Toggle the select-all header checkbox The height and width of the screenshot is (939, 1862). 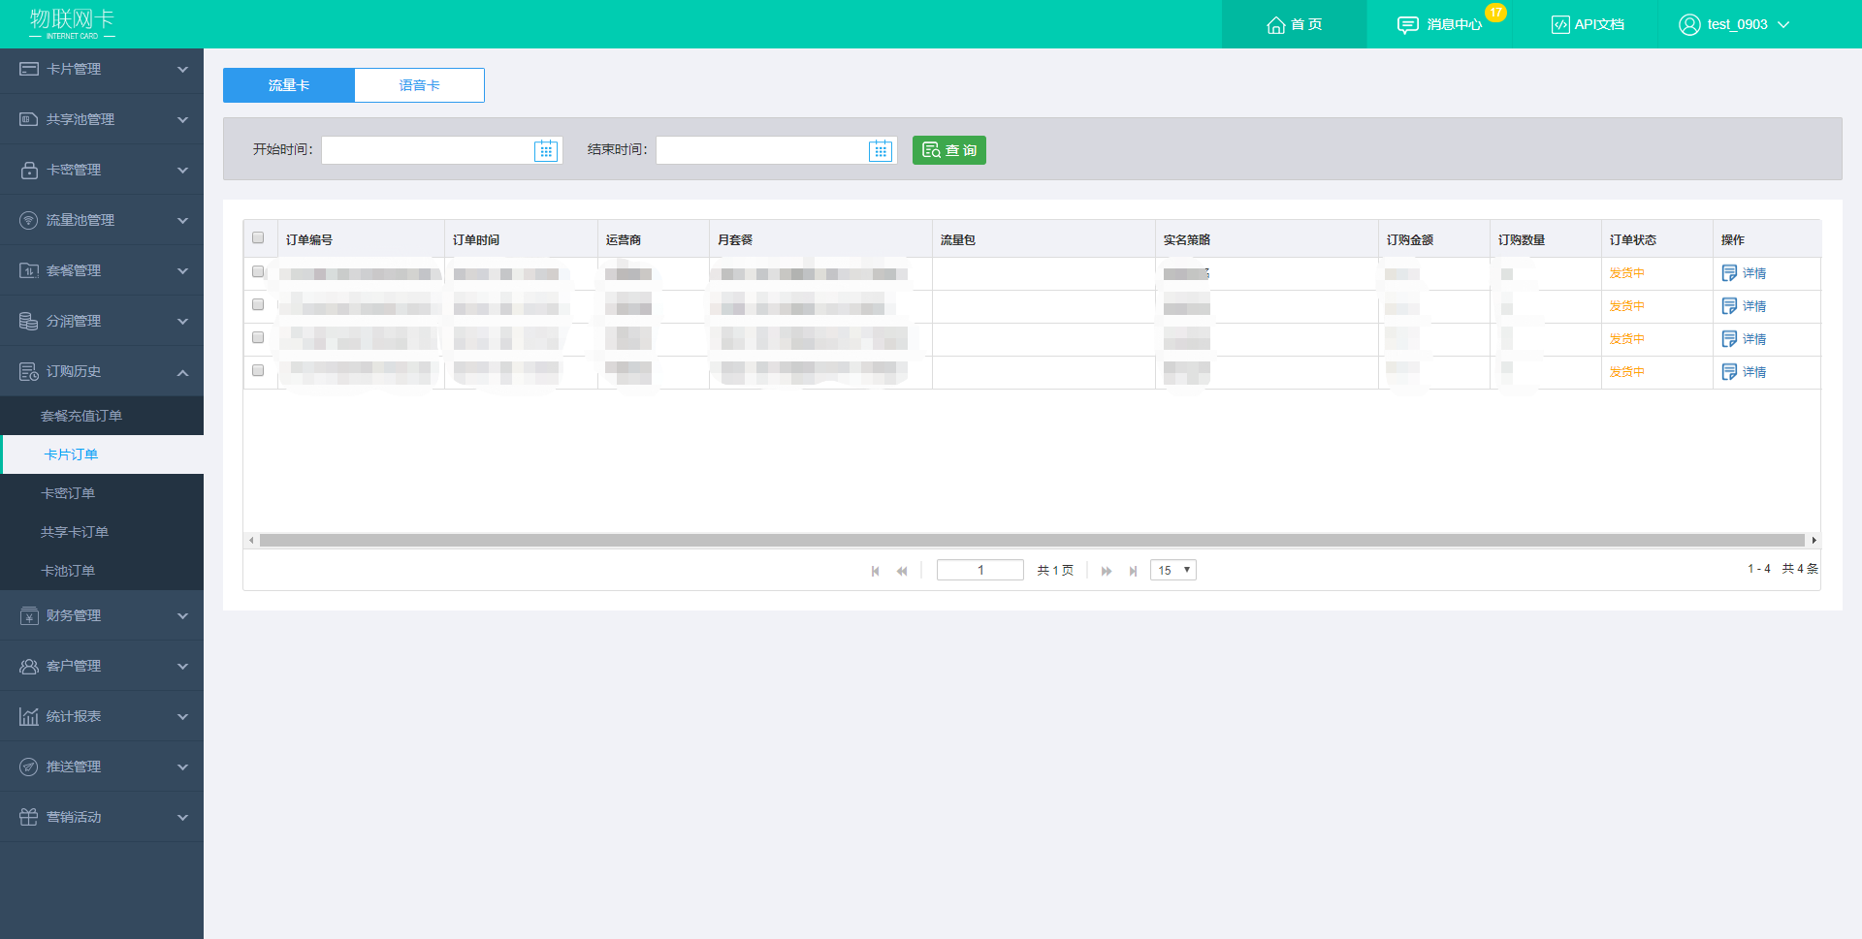258,237
